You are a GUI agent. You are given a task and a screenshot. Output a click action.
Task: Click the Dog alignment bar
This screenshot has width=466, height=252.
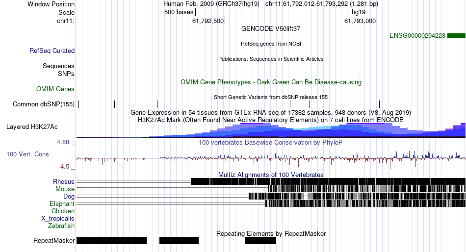coord(357,196)
